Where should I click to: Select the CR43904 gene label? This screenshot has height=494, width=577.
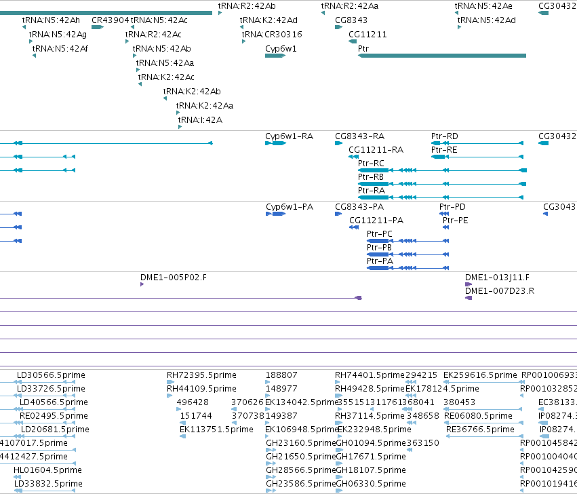pyautogui.click(x=110, y=20)
